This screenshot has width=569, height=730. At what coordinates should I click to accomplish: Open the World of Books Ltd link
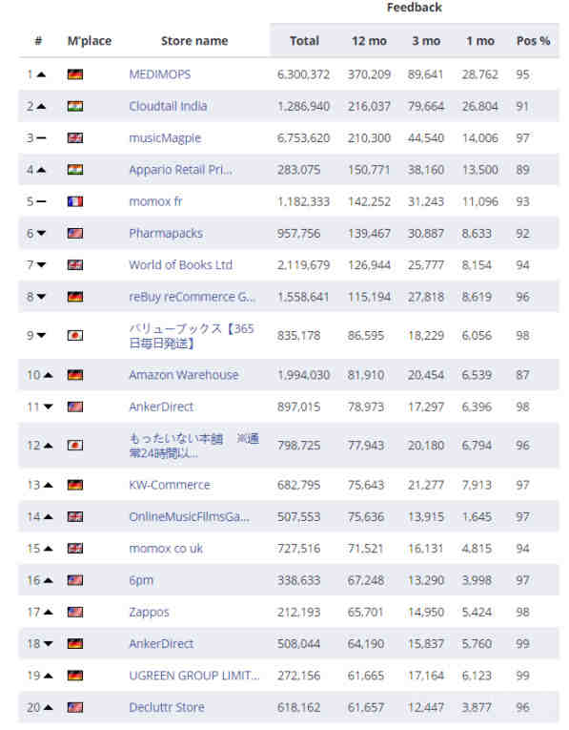[181, 265]
